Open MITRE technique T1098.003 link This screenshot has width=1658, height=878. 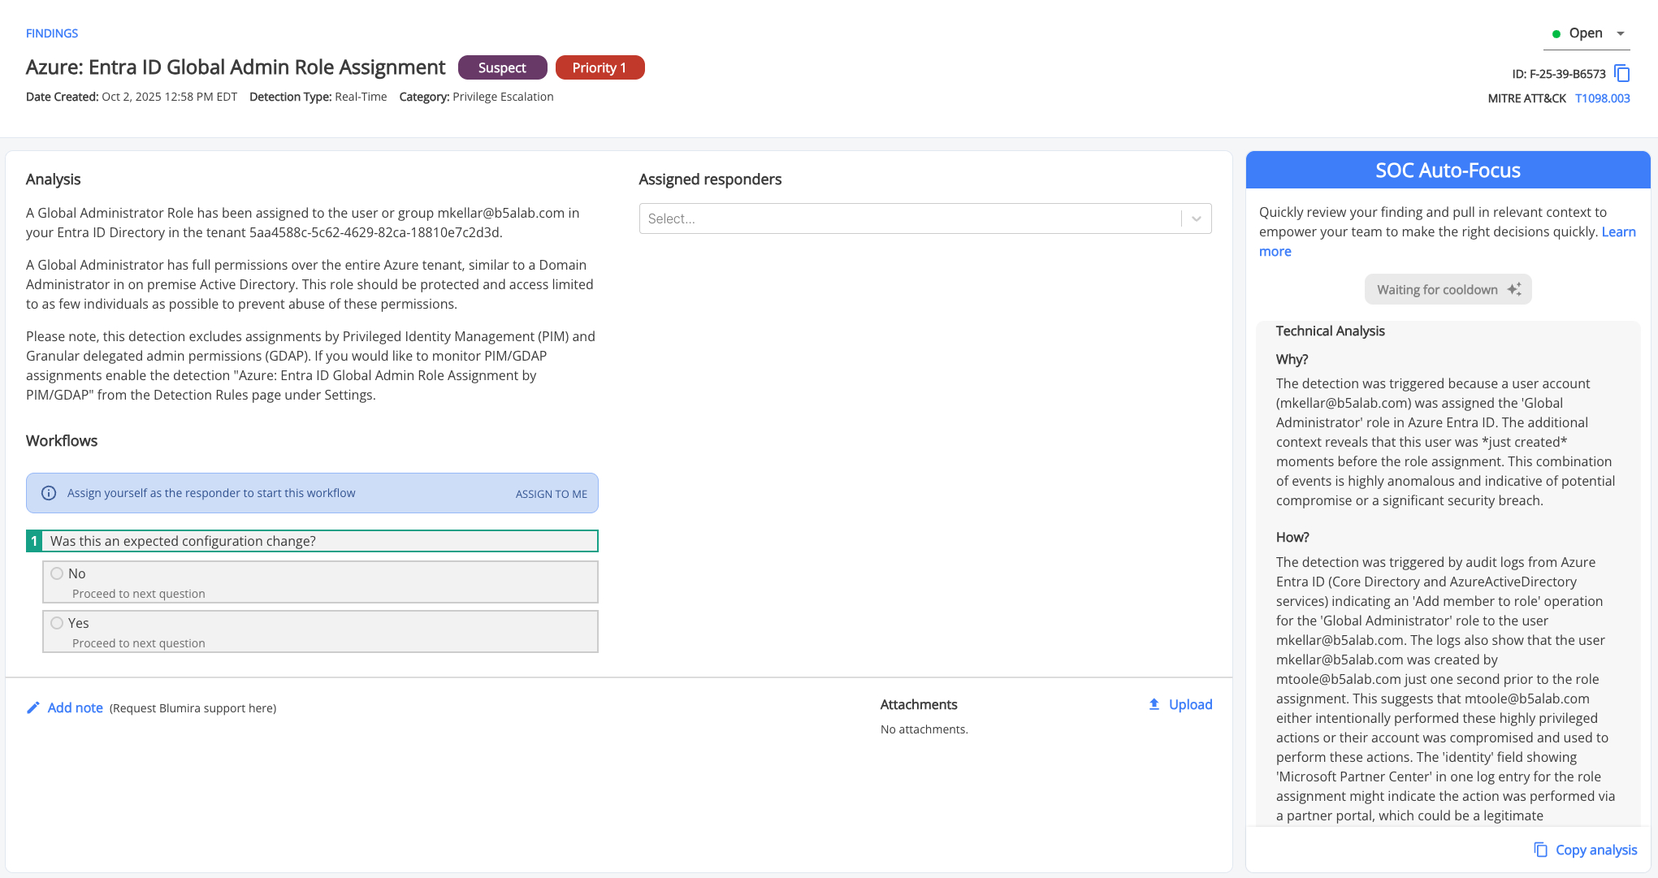click(x=1602, y=98)
